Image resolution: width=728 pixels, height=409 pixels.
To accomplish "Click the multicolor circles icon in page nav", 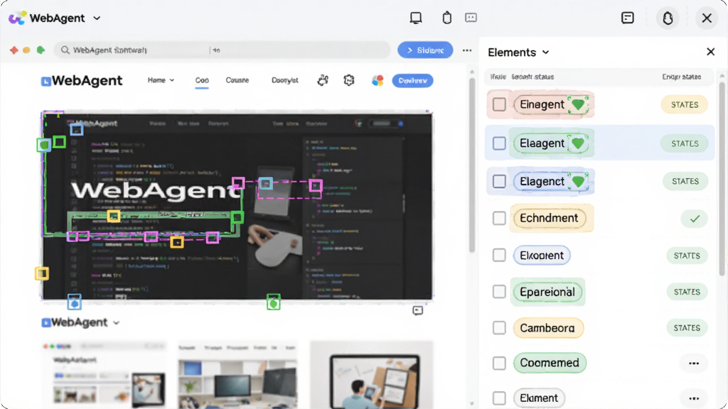I will pos(378,80).
